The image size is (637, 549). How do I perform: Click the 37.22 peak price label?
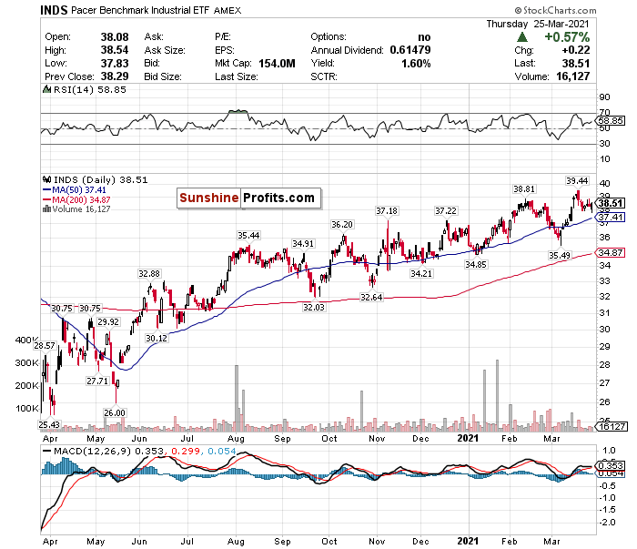point(446,211)
